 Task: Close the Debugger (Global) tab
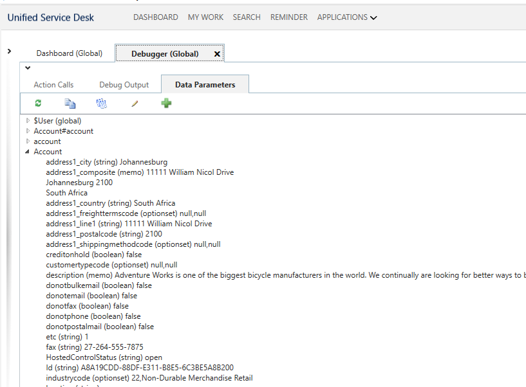pos(217,53)
